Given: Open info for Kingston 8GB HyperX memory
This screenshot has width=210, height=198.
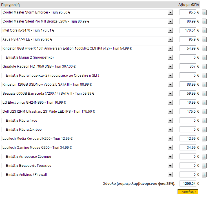Looking at the screenshot, I should click(x=204, y=48).
